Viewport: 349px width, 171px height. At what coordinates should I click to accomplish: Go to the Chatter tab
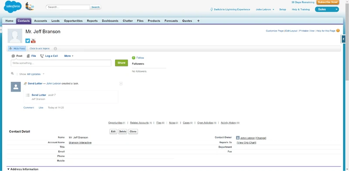tap(128, 21)
